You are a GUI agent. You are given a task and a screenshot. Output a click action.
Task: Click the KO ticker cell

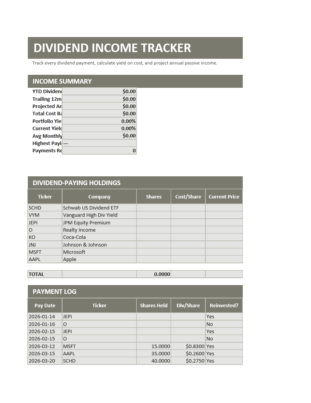click(x=45, y=237)
